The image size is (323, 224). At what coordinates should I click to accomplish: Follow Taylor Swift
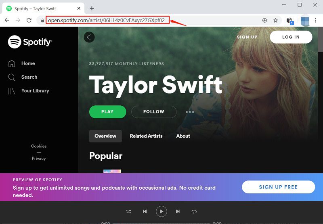coord(154,112)
